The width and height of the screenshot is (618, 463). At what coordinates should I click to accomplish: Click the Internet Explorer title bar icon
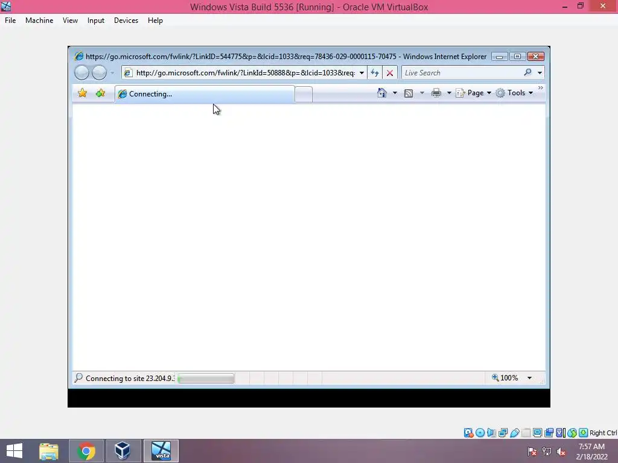(79, 56)
